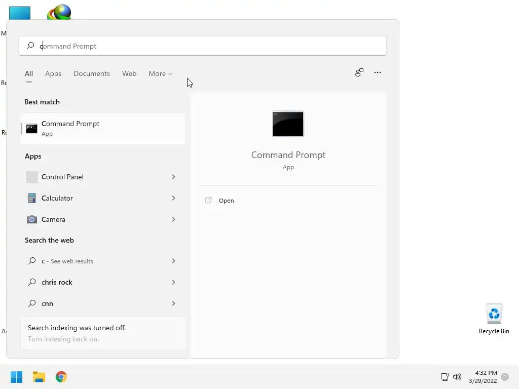Click the Command Prompt icon in best match
The image size is (519, 389).
(x=31, y=128)
